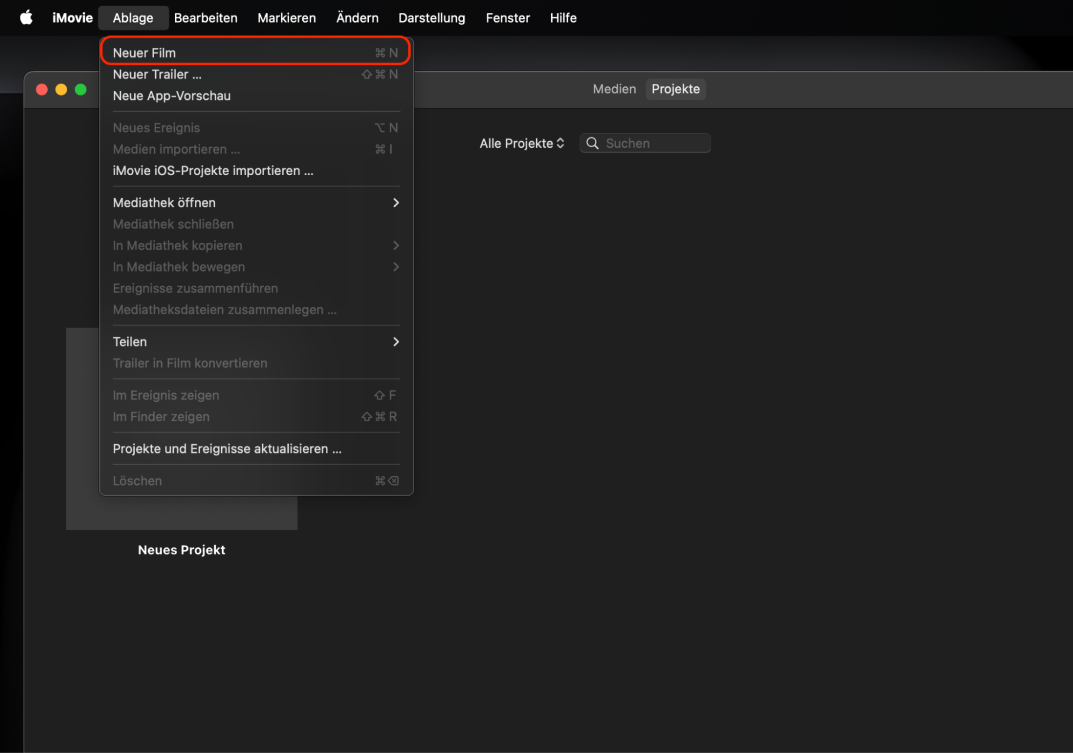Expand the Teilen submenu
The width and height of the screenshot is (1073, 753).
click(256, 342)
